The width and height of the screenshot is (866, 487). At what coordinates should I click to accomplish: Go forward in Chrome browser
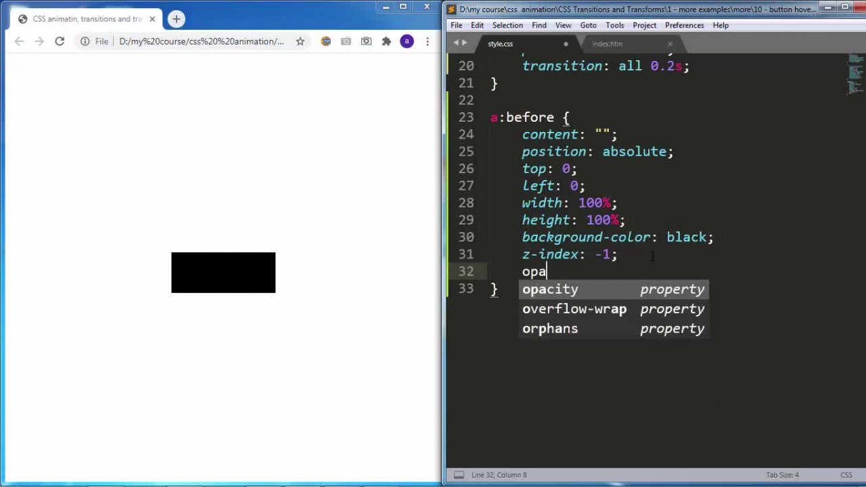(39, 41)
